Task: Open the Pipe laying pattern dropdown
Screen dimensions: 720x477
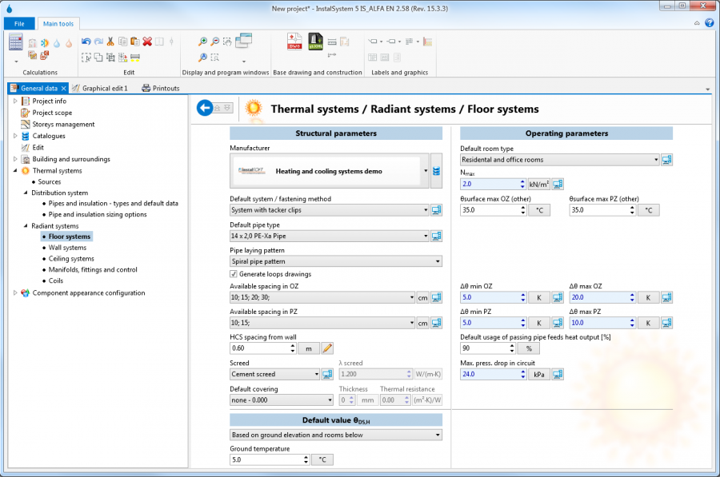Action: 336,261
